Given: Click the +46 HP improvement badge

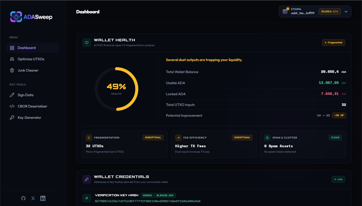Looking at the screenshot, I should tap(339, 115).
